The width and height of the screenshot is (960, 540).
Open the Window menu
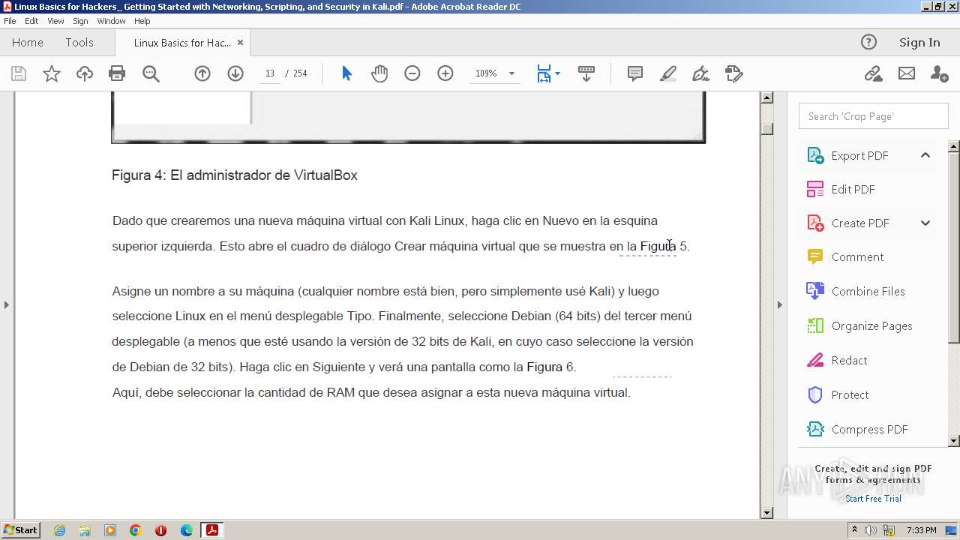coord(111,21)
